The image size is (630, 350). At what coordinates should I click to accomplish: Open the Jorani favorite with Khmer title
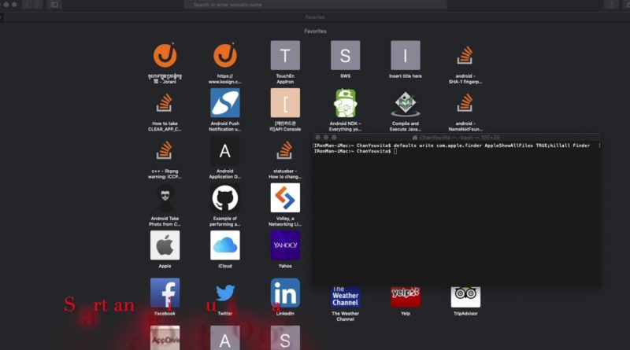[x=165, y=55]
